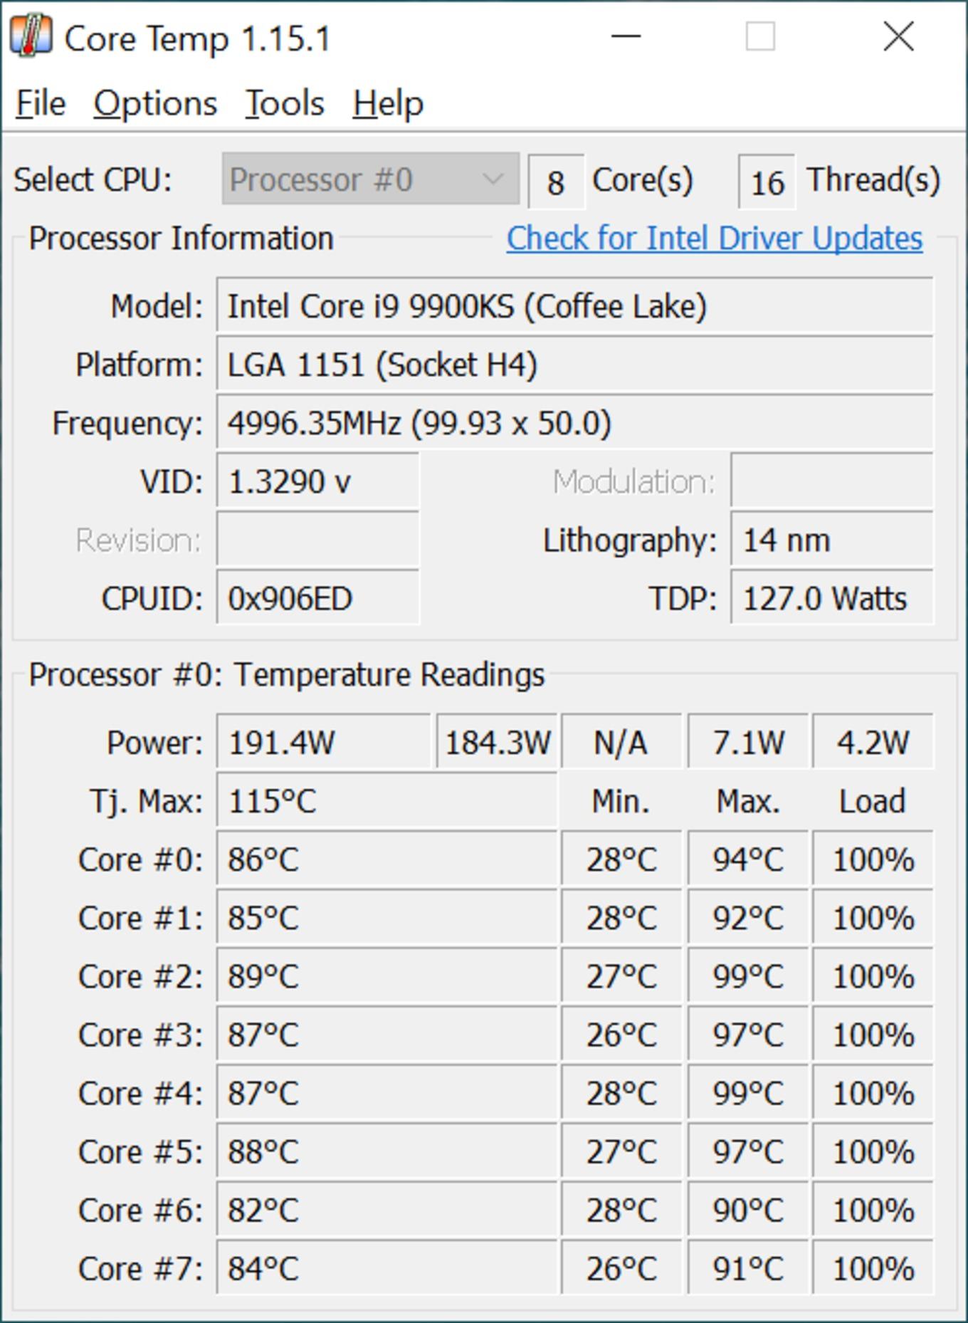Click the Tj. Max value 115°C

tap(386, 801)
